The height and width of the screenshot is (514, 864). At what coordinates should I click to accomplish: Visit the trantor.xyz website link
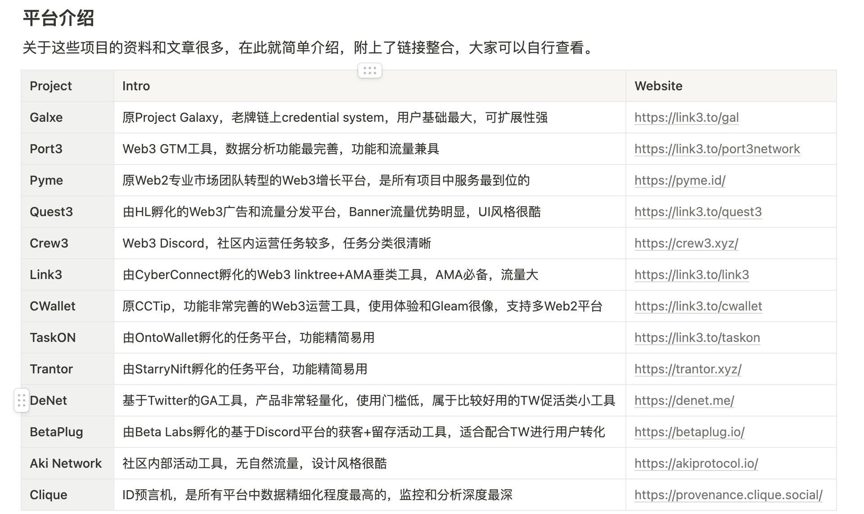[688, 369]
